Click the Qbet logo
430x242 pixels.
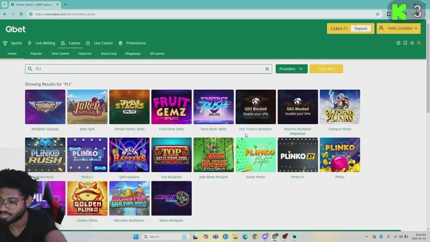[15, 29]
